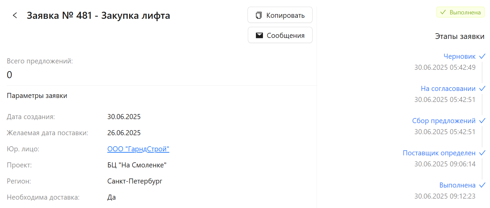
Task: Select the Поставщик определен stage label
Action: click(439, 153)
